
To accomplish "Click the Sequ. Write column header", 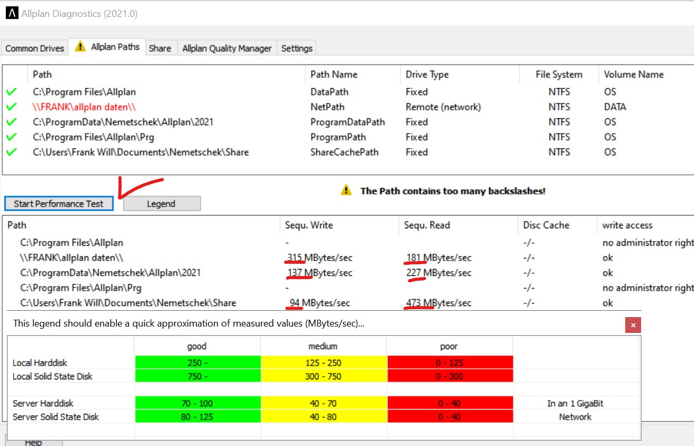I will tap(309, 225).
